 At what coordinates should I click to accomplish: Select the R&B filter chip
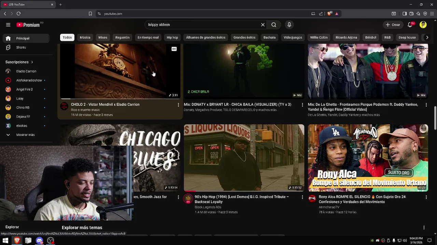coord(387,37)
